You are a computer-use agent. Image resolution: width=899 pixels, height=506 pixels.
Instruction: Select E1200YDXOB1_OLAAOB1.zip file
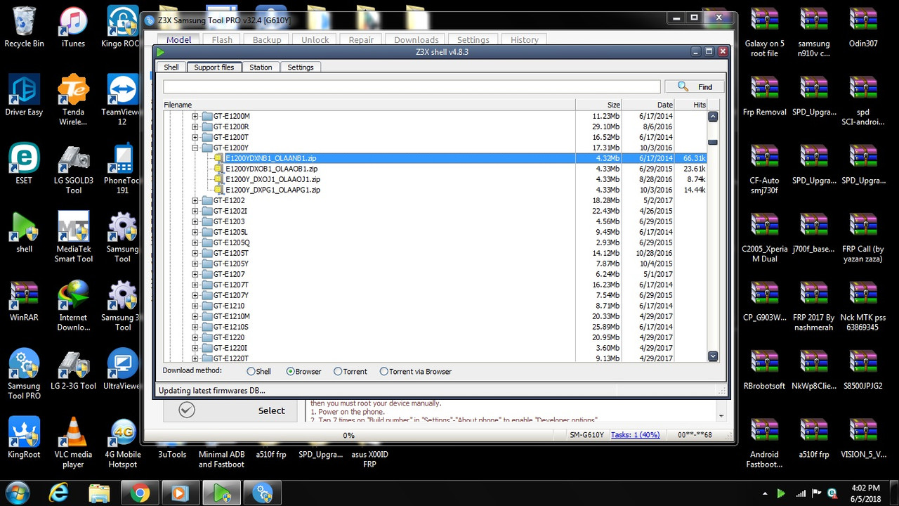click(x=272, y=169)
